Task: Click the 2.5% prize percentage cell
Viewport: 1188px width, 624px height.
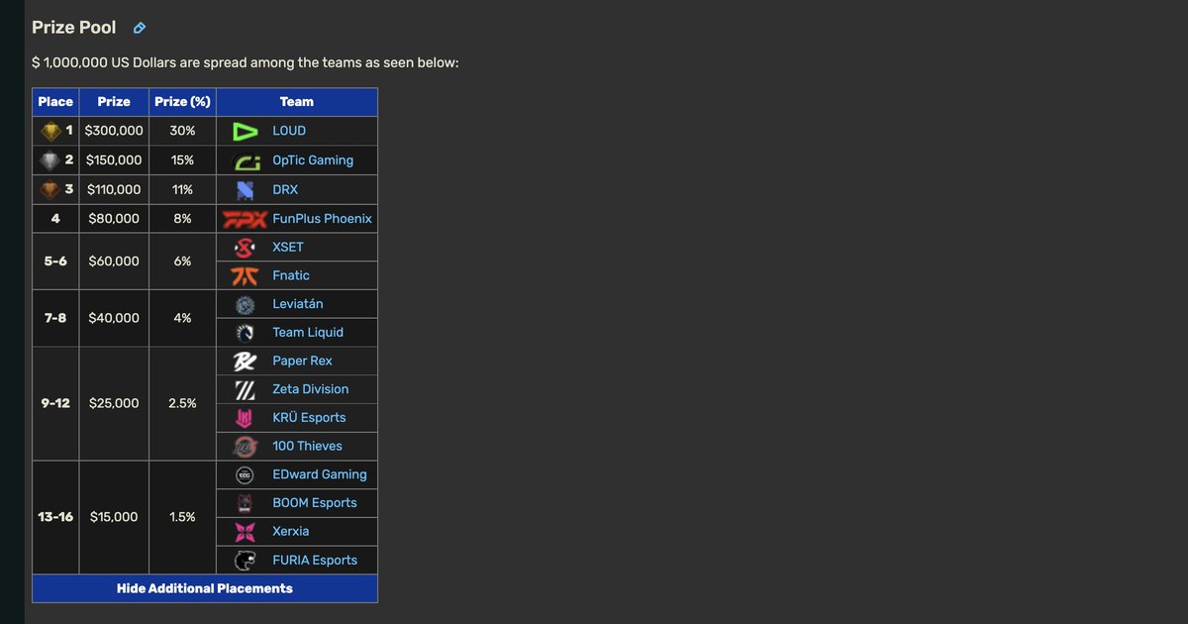Action: pyautogui.click(x=182, y=404)
